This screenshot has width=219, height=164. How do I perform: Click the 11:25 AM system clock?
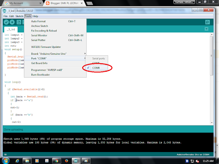point(208,161)
